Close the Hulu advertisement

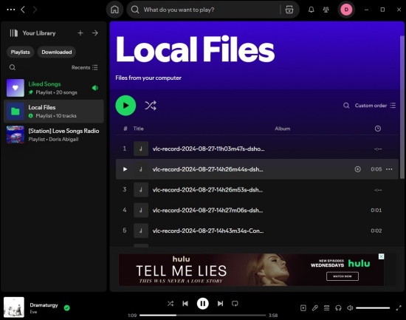[x=381, y=256]
